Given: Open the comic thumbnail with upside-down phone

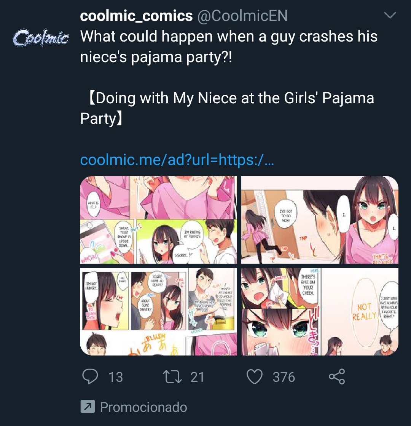Looking at the screenshot, I should [158, 220].
